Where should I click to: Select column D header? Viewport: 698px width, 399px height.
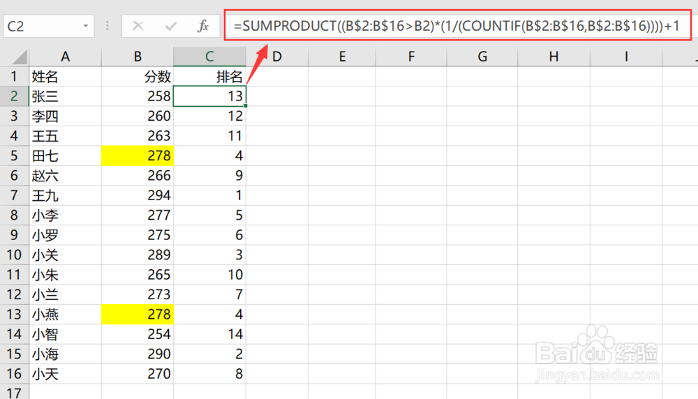point(277,57)
